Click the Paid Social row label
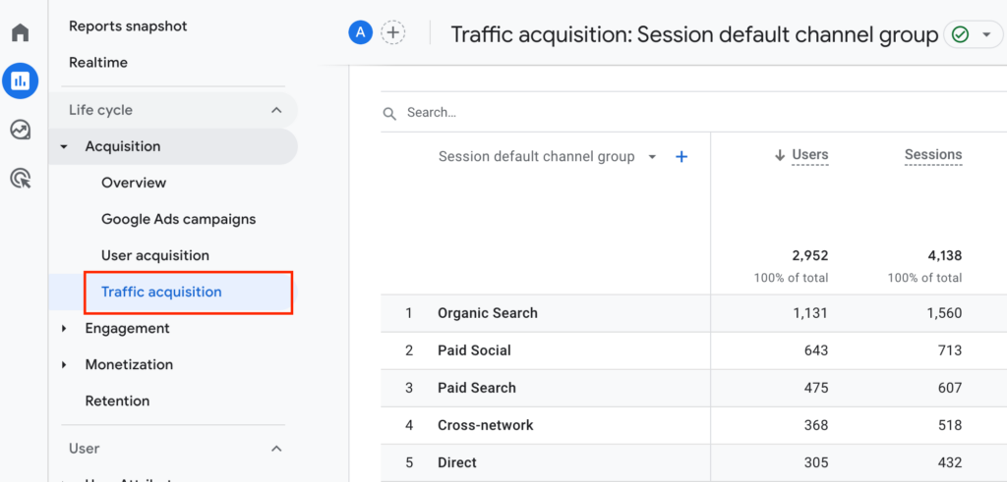Image resolution: width=1007 pixels, height=482 pixels. (475, 350)
